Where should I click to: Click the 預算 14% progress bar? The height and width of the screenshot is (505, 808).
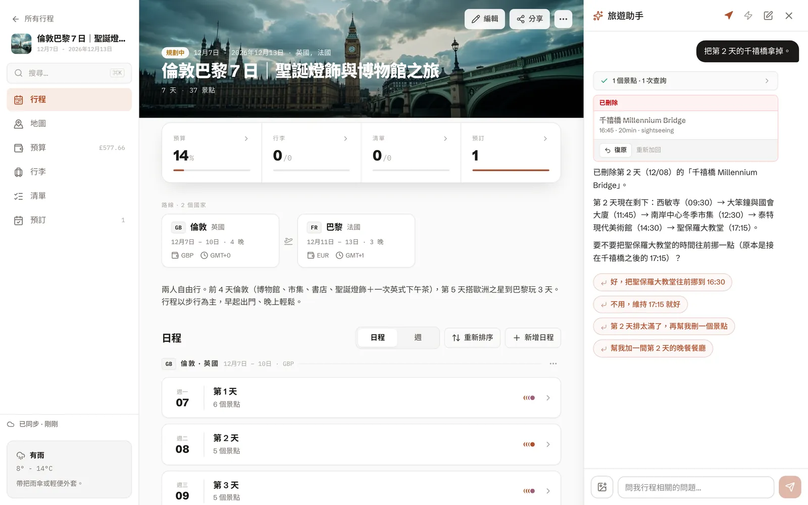pos(212,170)
